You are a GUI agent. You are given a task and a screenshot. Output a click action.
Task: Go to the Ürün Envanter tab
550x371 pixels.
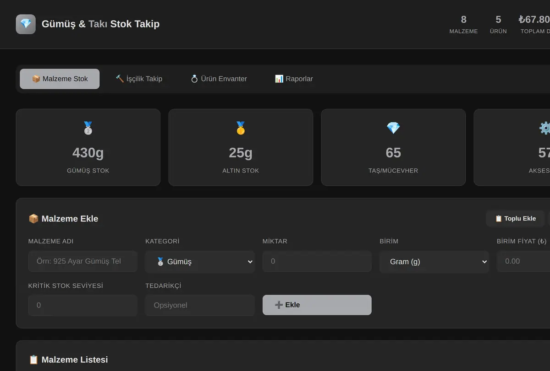pyautogui.click(x=219, y=79)
